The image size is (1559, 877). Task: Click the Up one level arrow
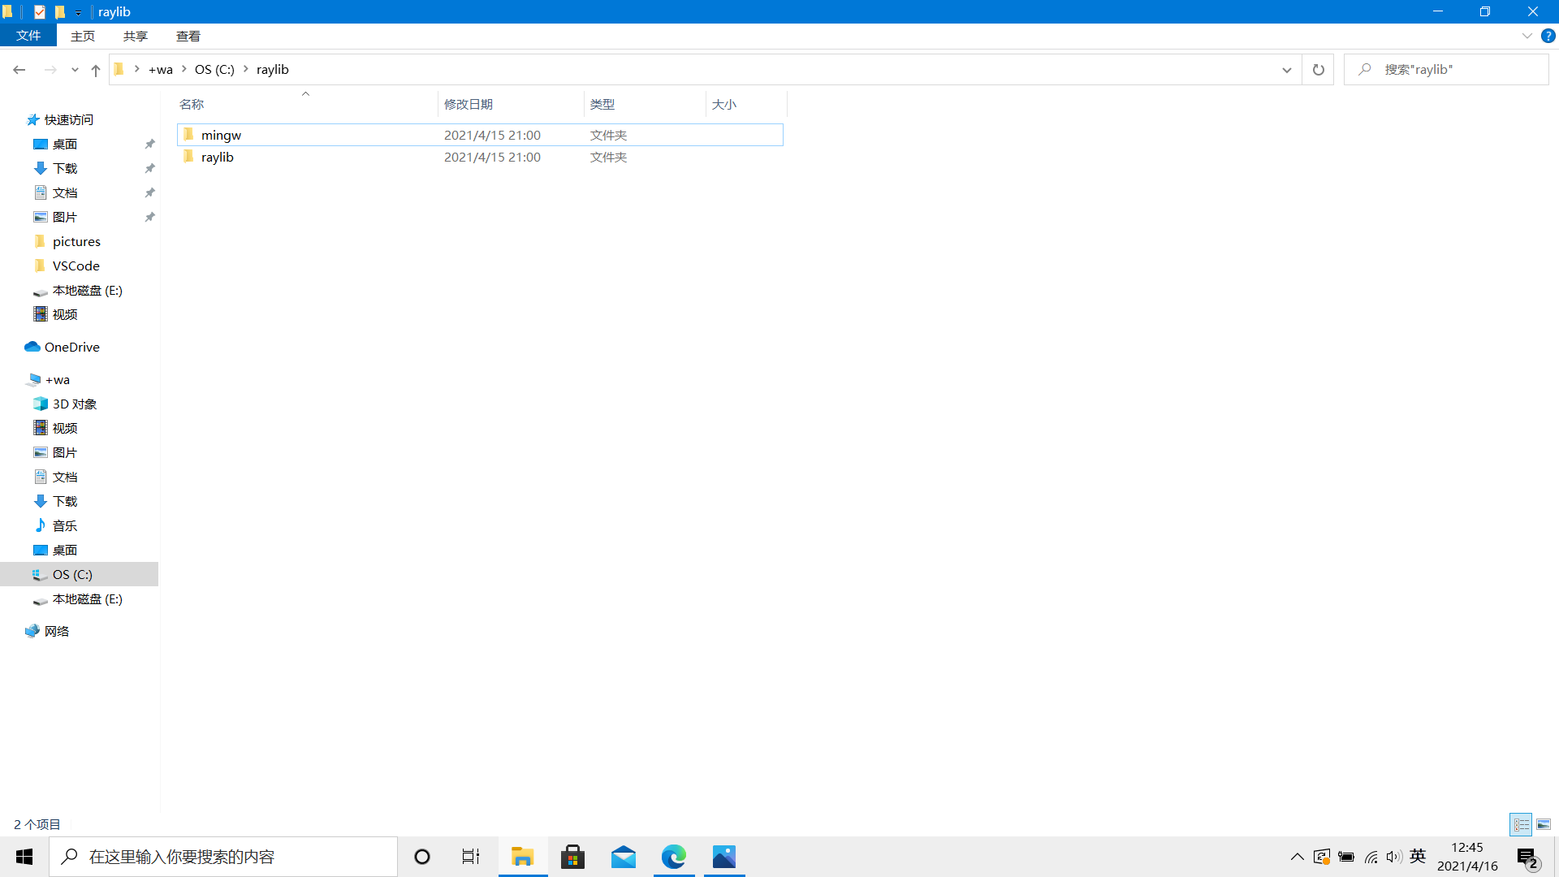pos(96,70)
